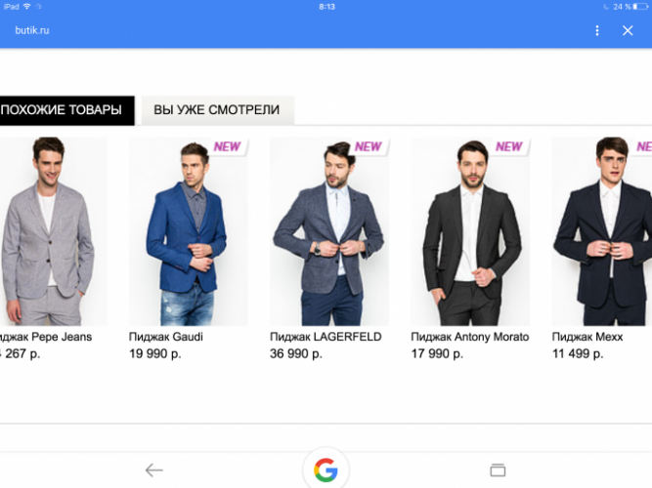Switch to ПОХОЖИЕ ТОВАРЫ tab
Image resolution: width=652 pixels, height=488 pixels.
[66, 110]
